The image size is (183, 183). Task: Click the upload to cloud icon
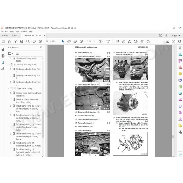pyautogui.click(x=15, y=41)
